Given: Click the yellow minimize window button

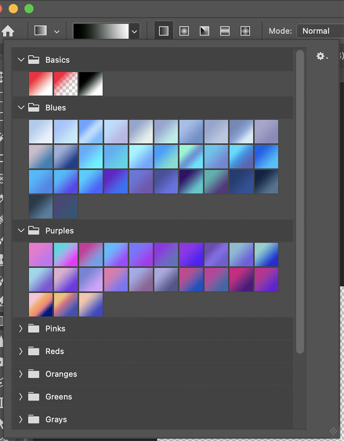Looking at the screenshot, I should [13, 9].
